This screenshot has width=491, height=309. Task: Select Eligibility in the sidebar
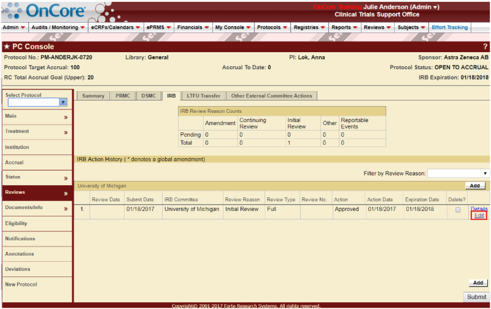[17, 224]
